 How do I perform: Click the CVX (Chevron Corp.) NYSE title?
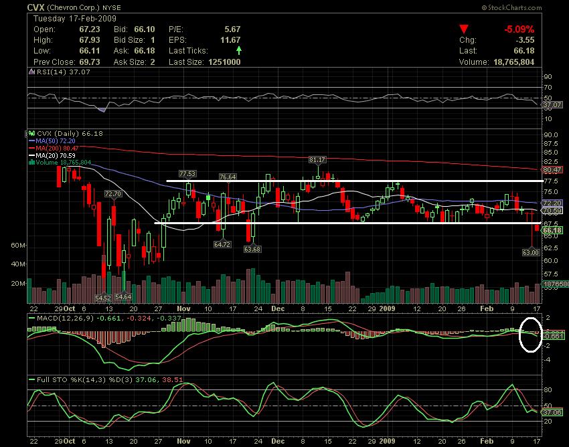[74, 7]
